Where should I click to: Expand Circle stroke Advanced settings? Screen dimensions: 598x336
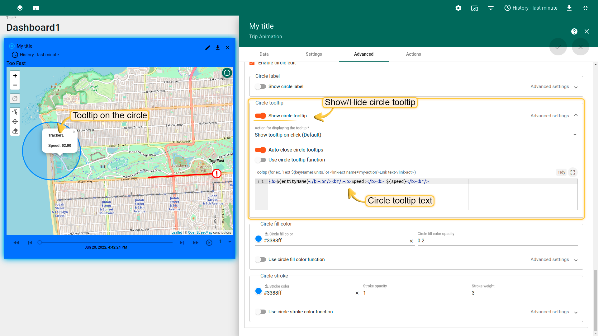(554, 312)
